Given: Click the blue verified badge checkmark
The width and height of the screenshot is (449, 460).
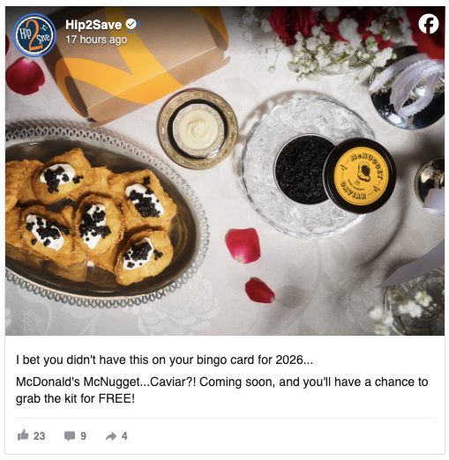Looking at the screenshot, I should point(131,25).
